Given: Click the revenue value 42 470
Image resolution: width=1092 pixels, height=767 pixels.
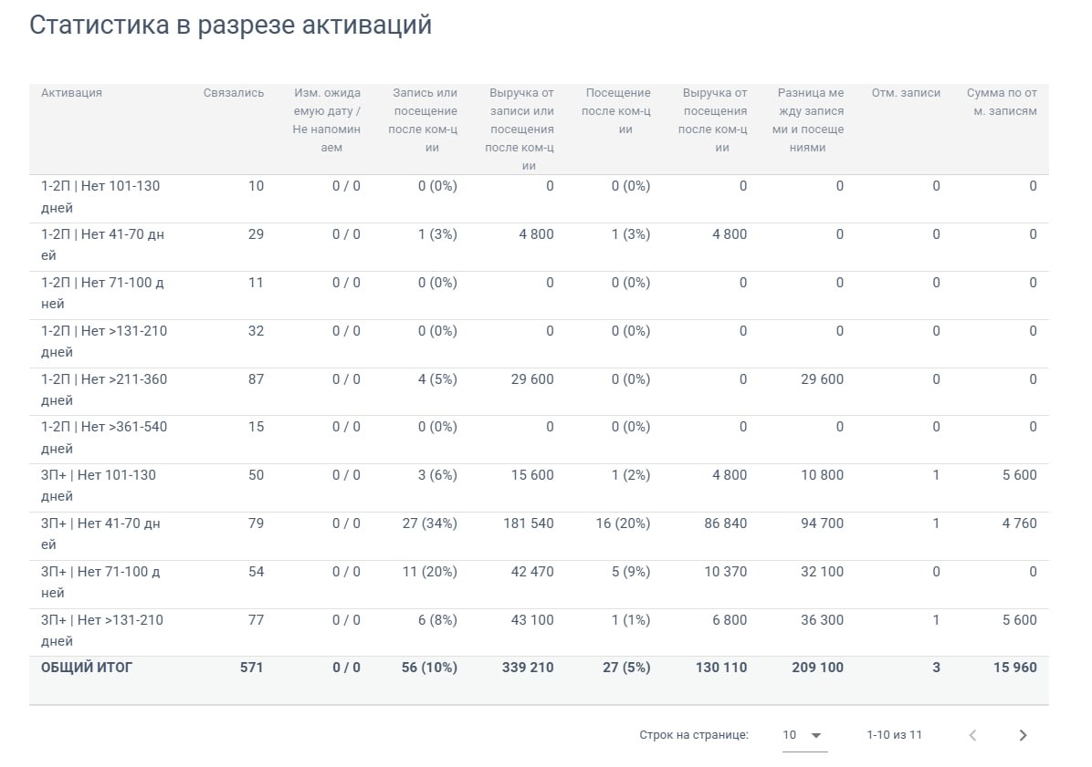Looking at the screenshot, I should point(532,572).
